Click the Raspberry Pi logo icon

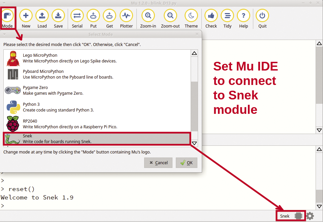(x=13, y=124)
